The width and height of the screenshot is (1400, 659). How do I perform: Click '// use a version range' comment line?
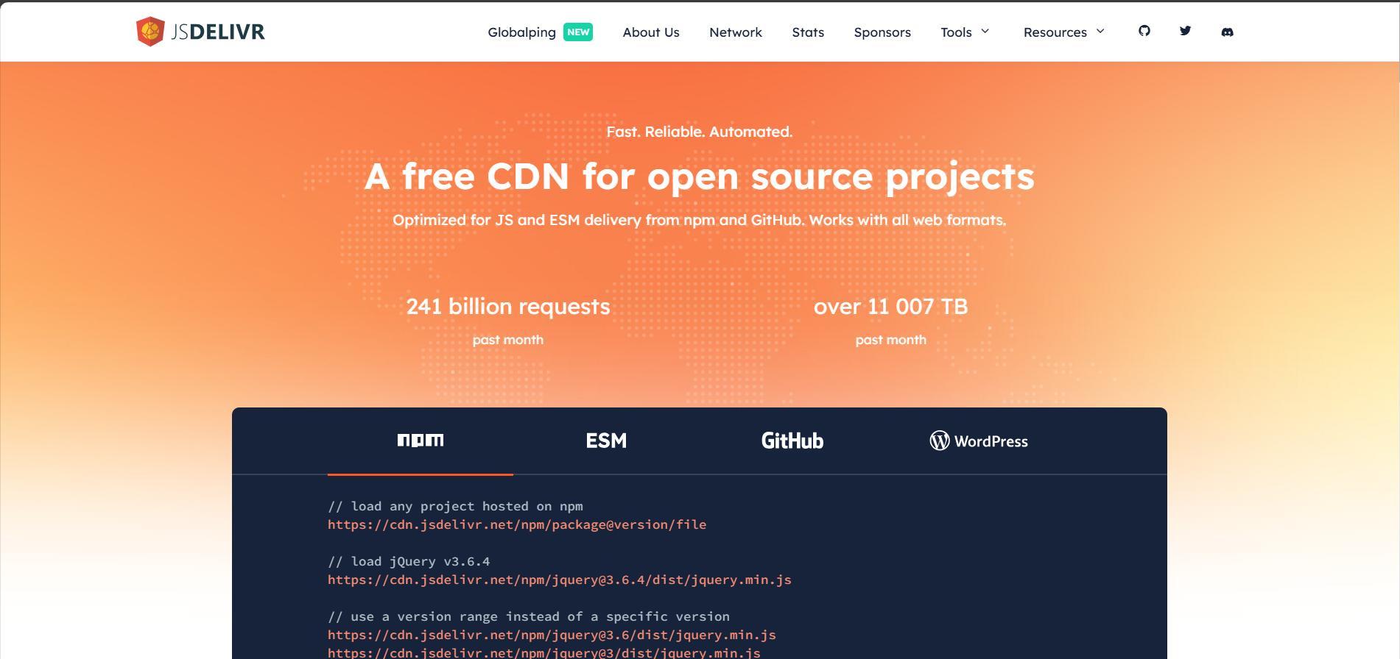coord(529,616)
